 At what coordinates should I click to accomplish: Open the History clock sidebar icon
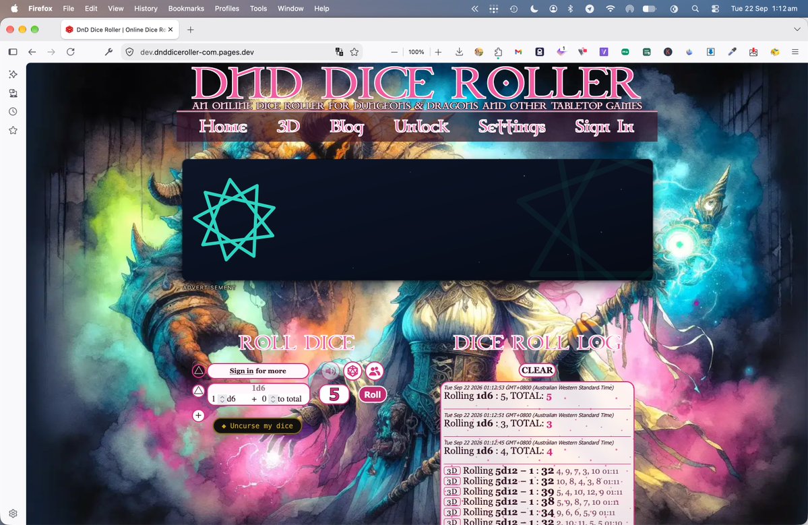(13, 111)
